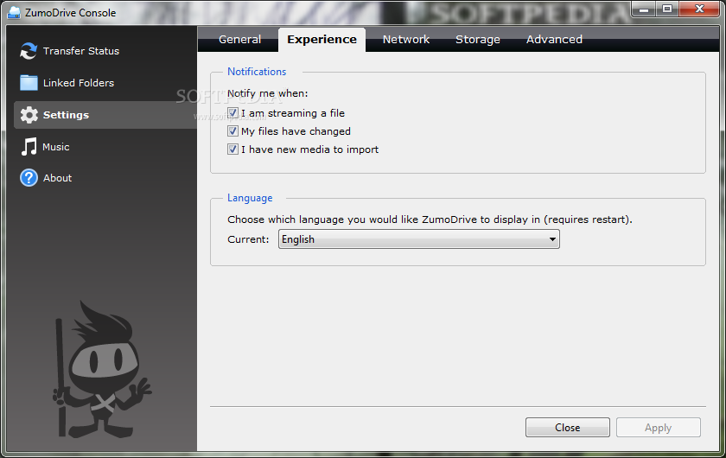
Task: Click the Linked Folders folder icon
Action: click(x=29, y=83)
